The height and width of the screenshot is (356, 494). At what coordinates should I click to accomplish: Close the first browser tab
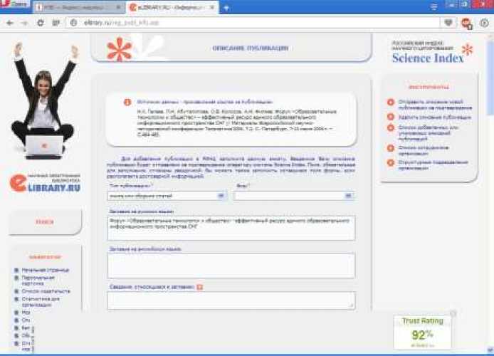[x=119, y=7]
